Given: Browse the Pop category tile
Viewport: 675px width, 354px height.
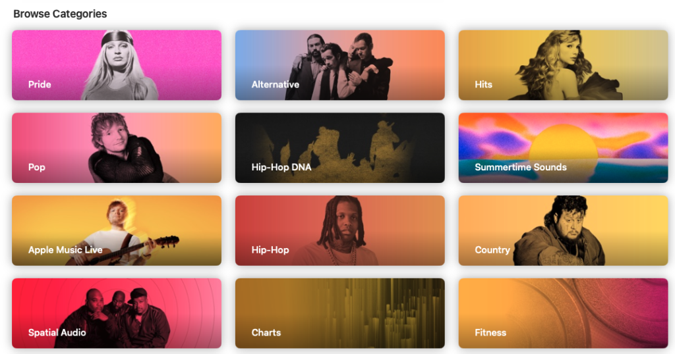Looking at the screenshot, I should (x=117, y=148).
